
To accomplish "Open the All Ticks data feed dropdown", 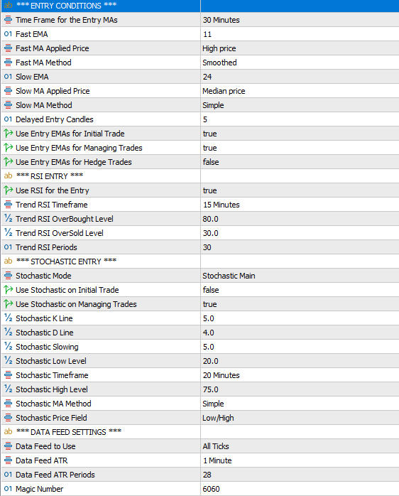I will pyautogui.click(x=300, y=446).
